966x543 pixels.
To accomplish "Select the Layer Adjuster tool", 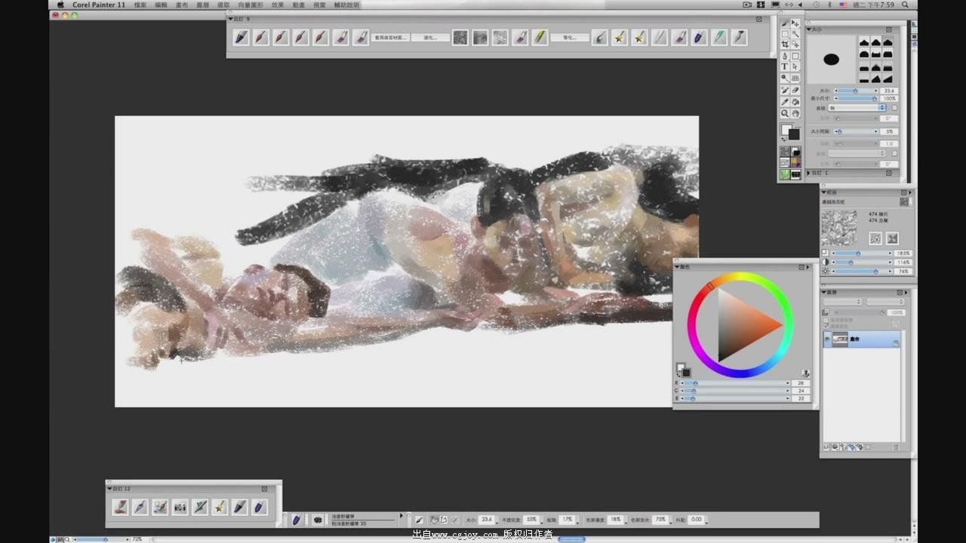I will coord(795,24).
